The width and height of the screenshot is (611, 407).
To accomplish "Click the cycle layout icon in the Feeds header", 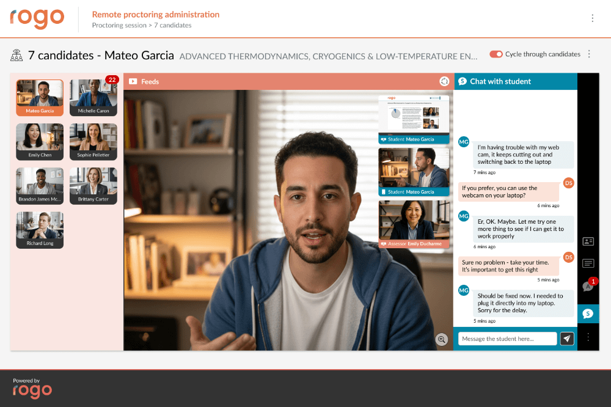I will pos(444,81).
